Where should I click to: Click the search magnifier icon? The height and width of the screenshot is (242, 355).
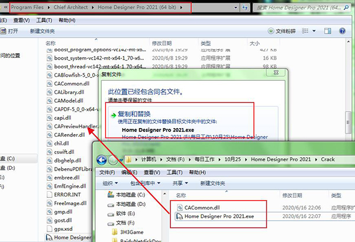point(346,8)
